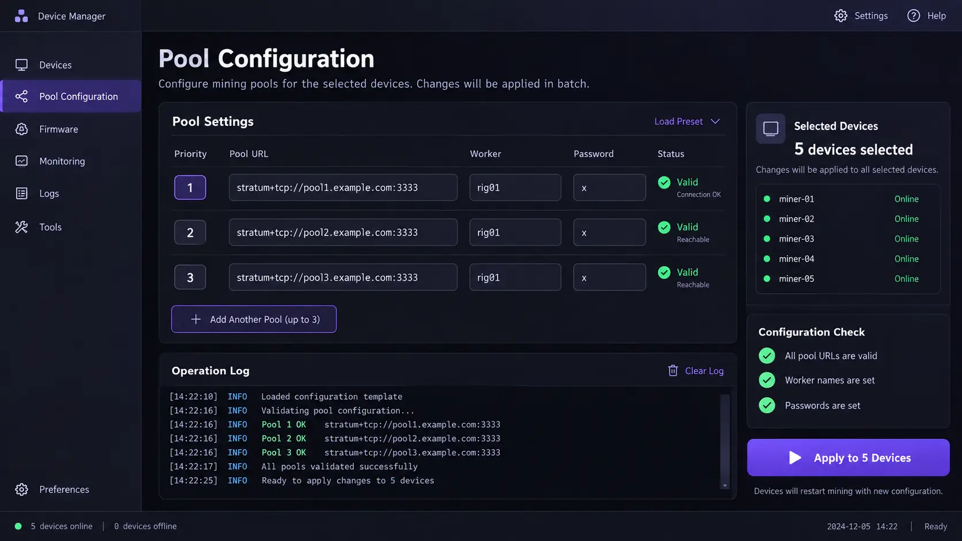Open the Devices section
The width and height of the screenshot is (962, 541).
click(71, 65)
